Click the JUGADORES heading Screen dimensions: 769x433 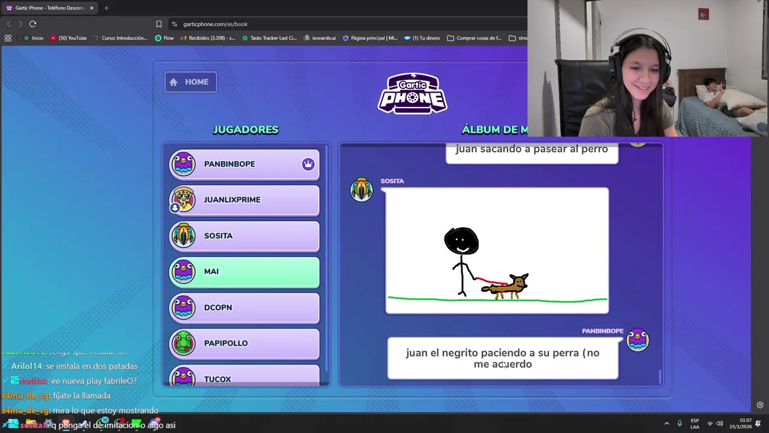(x=246, y=130)
